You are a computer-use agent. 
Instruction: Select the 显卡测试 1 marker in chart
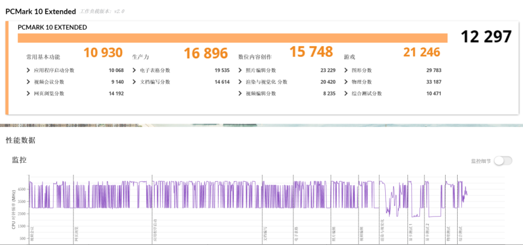click(x=411, y=232)
